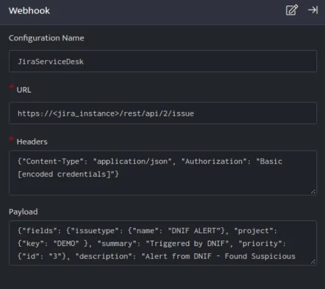The image size is (325, 289).
Task: Focus the Configuration Name input field
Action: 163,61
